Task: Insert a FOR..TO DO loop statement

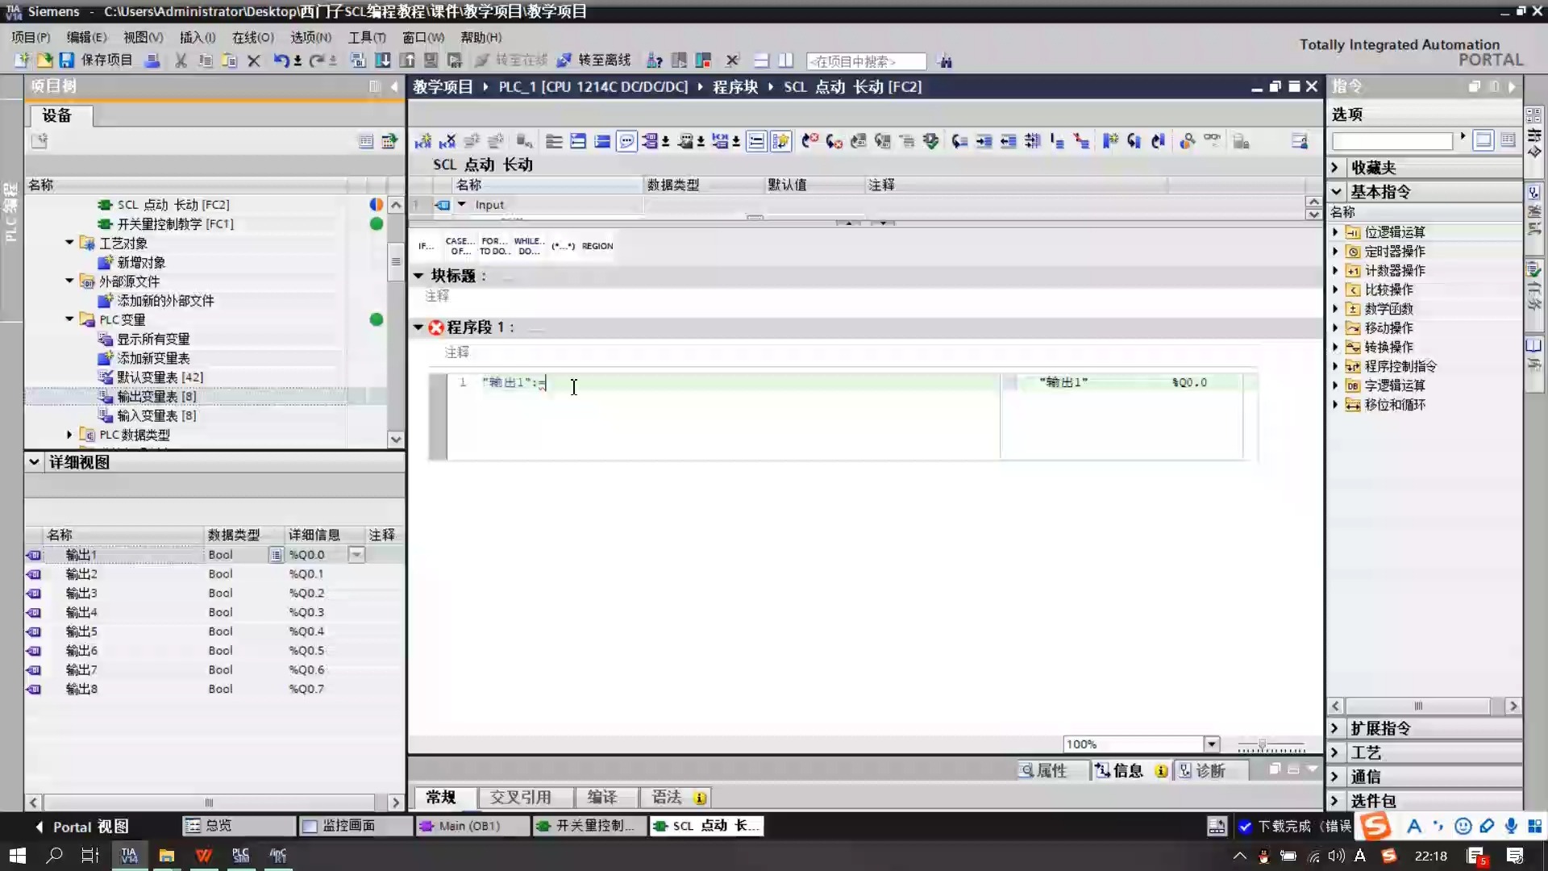Action: pos(493,245)
